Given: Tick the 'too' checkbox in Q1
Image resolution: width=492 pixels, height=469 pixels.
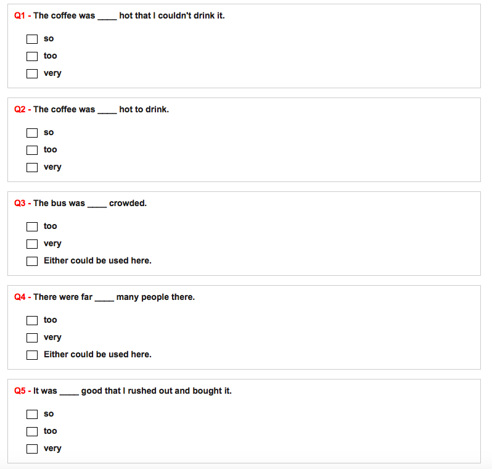Looking at the screenshot, I should pos(32,56).
